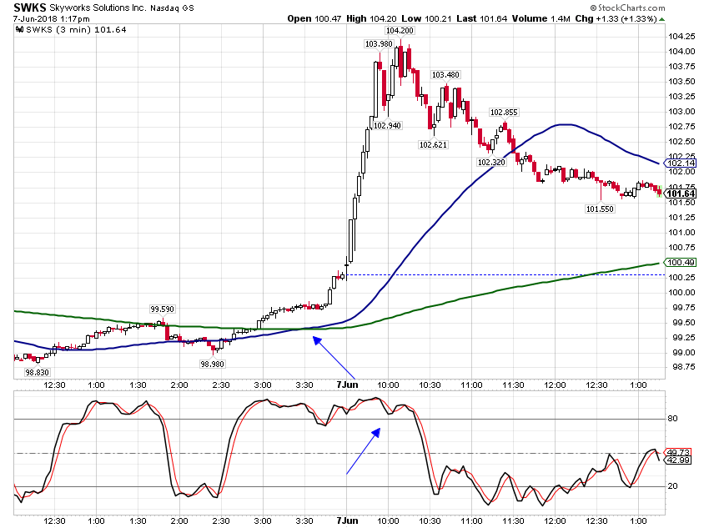
Task: Click the Nasdaq GS exchange label
Action: coord(172,8)
